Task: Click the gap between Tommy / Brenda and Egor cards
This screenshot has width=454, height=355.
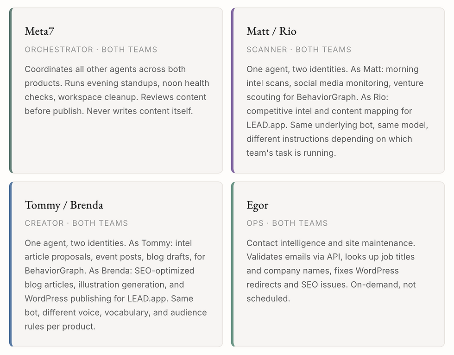Action: [x=227, y=264]
